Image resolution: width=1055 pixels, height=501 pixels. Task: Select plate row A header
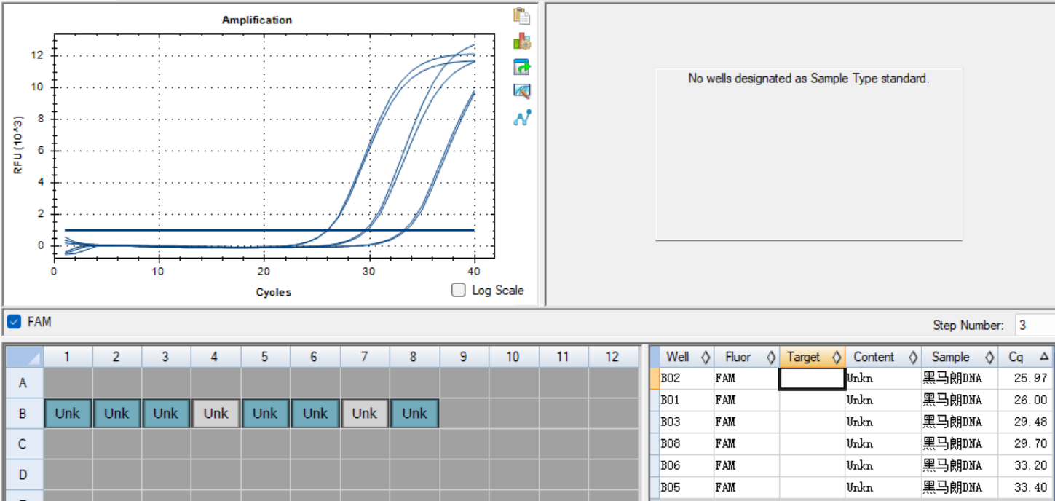coord(23,382)
